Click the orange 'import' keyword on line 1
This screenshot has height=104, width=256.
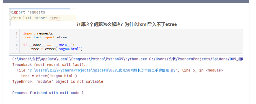tap(29, 33)
